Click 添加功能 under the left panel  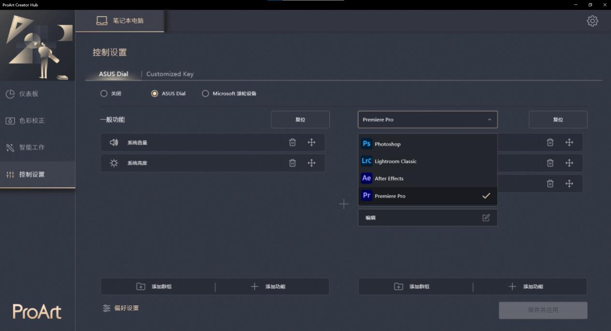coord(269,287)
